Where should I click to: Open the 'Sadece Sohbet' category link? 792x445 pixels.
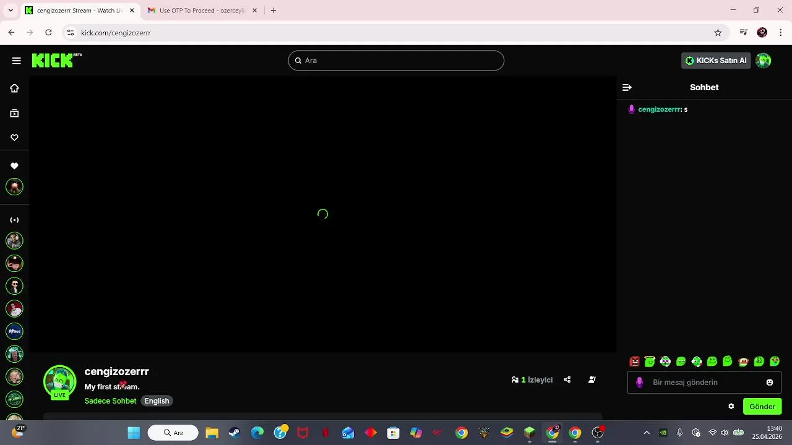tap(110, 401)
